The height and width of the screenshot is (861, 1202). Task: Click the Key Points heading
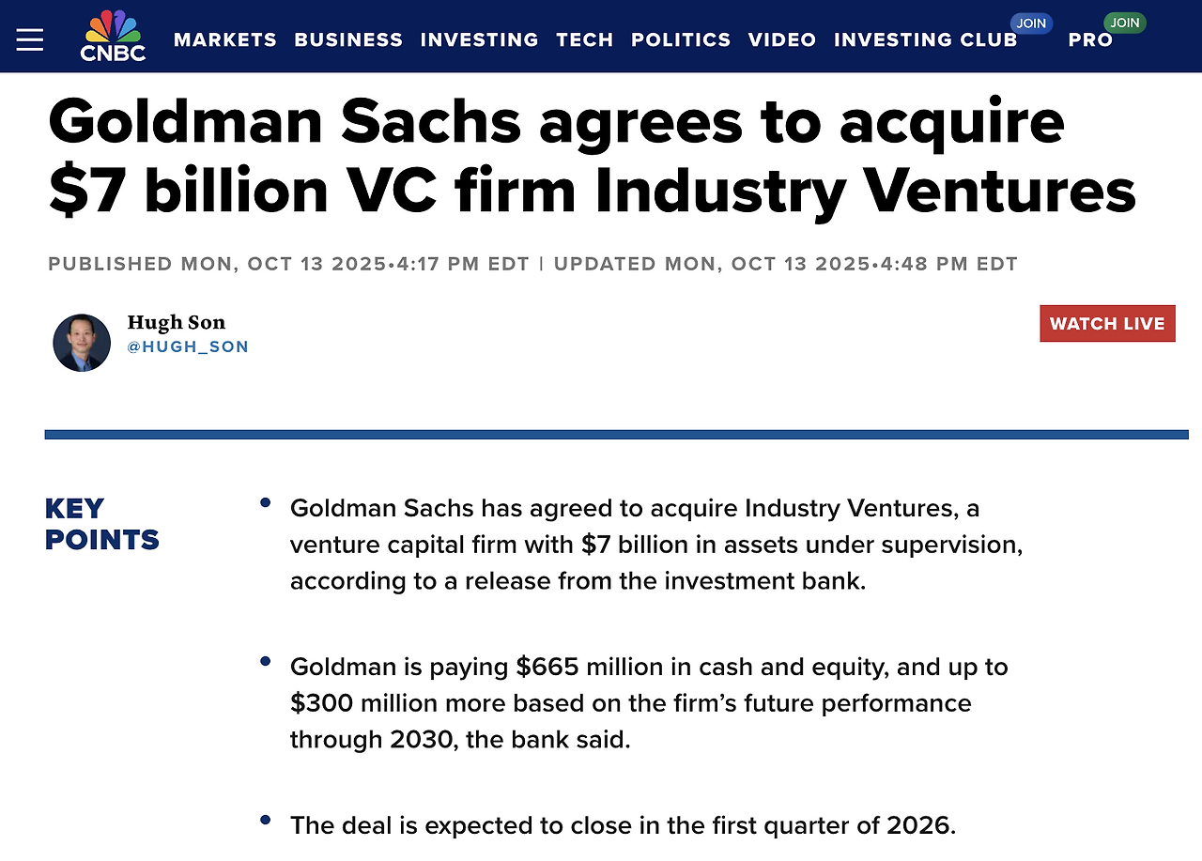tap(101, 524)
